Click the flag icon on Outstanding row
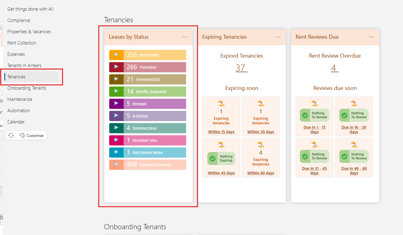403x235 pixels. click(x=116, y=55)
